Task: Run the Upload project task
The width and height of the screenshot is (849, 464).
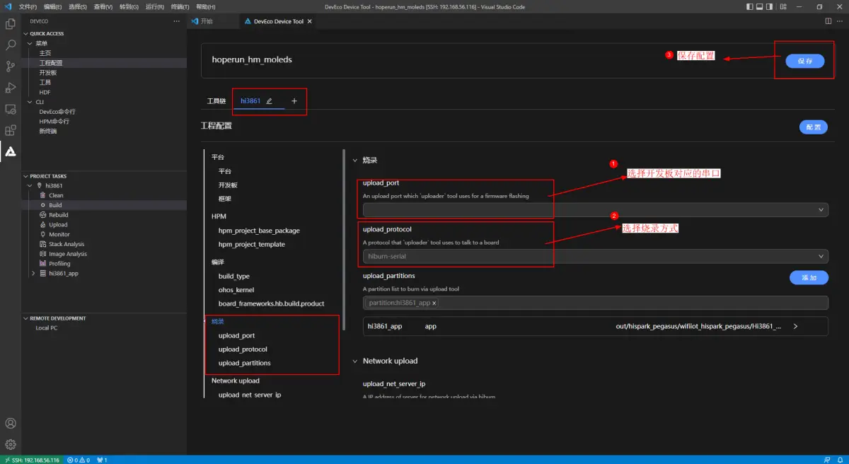Action: [x=58, y=225]
